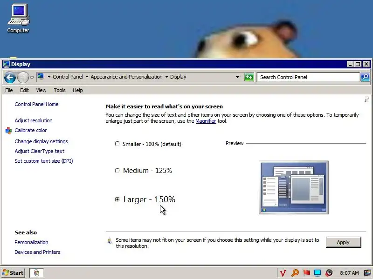Click the Display breadcrumb text
373x279 pixels.
pyautogui.click(x=178, y=77)
